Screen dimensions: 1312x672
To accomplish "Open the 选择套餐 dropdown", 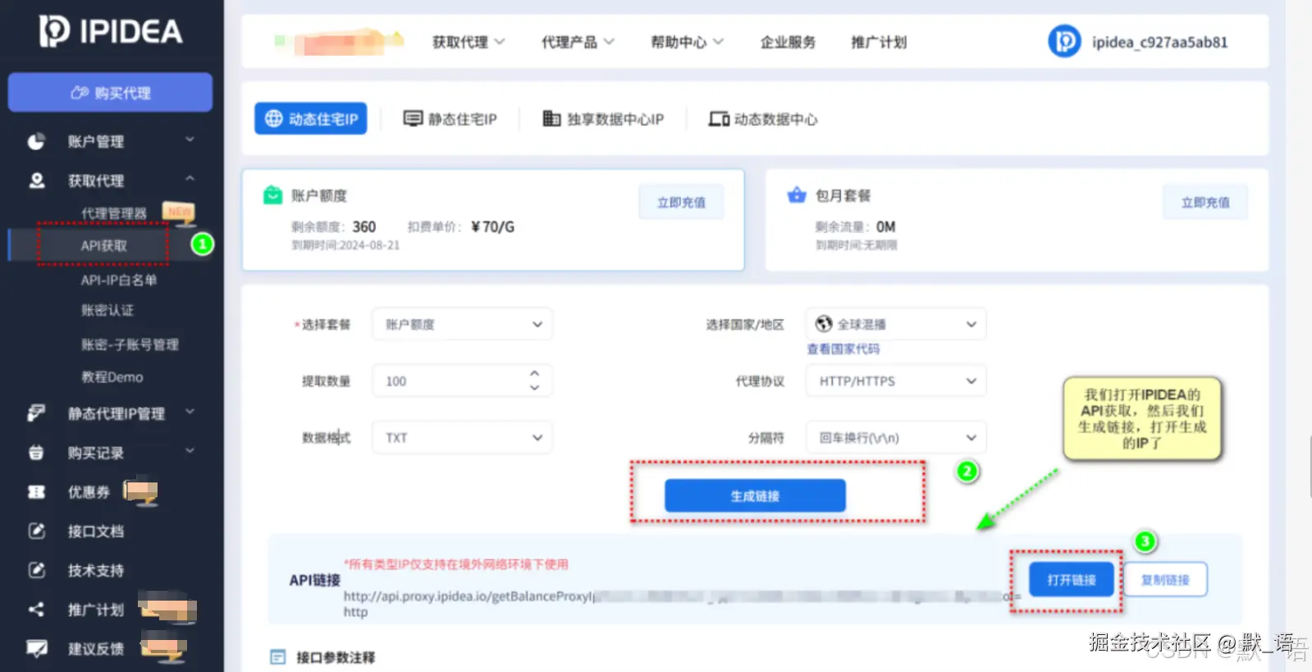I will tap(462, 324).
